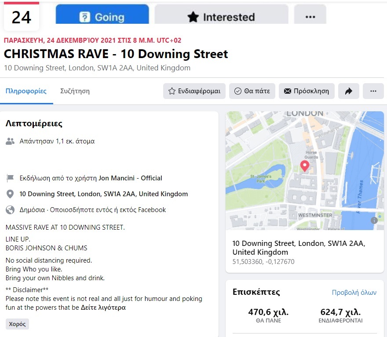Click the share arrow icon button
Image resolution: width=387 pixels, height=337 pixels.
click(x=348, y=91)
